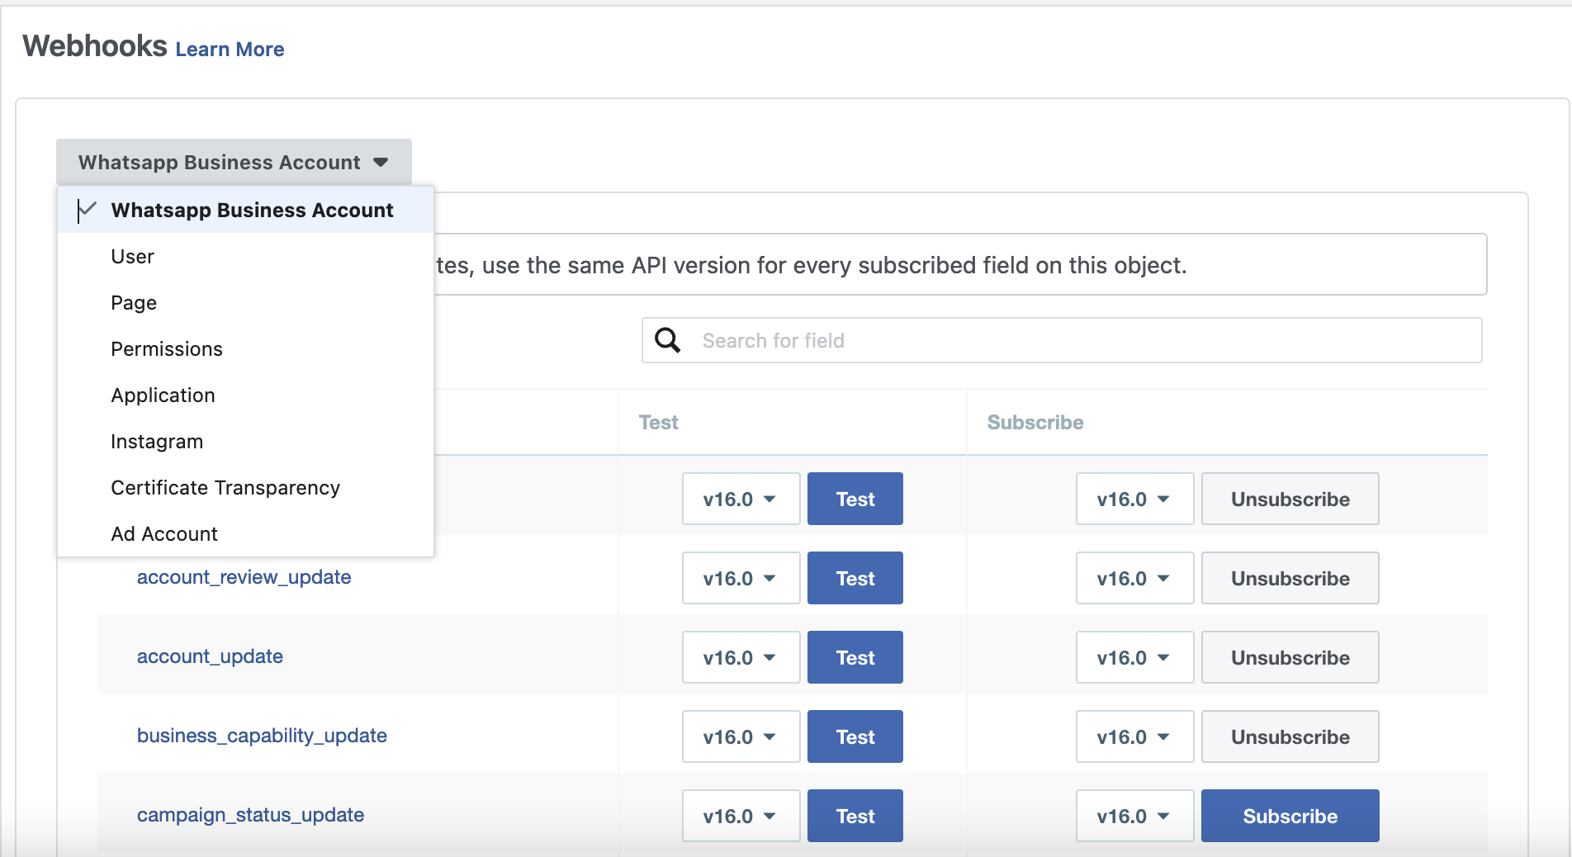Open the Learn More link
Image resolution: width=1572 pixels, height=857 pixels.
tap(230, 50)
